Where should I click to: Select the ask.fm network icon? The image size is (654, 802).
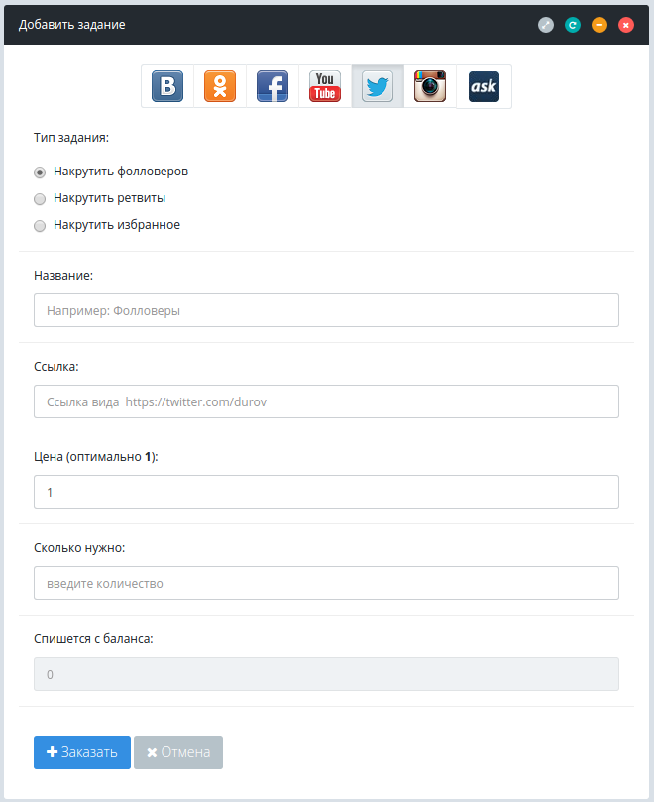coord(484,86)
